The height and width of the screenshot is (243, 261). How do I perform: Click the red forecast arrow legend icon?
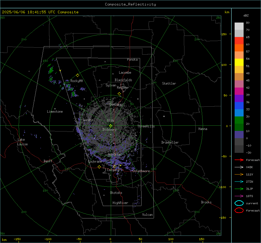pos(239,160)
